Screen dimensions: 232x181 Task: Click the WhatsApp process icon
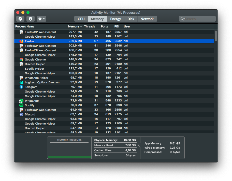[x=21, y=101]
